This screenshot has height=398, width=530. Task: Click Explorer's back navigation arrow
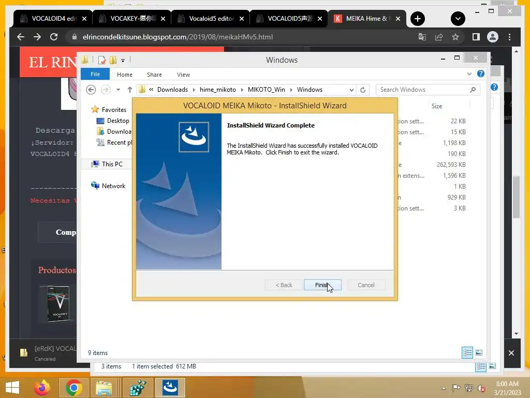(91, 90)
